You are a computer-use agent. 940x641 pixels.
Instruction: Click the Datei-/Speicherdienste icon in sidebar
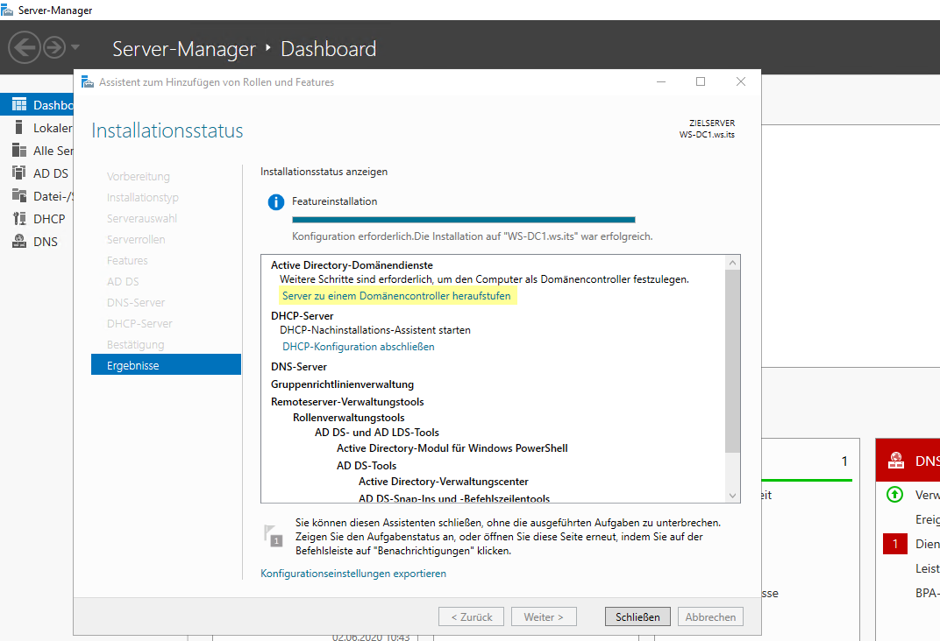coord(19,195)
